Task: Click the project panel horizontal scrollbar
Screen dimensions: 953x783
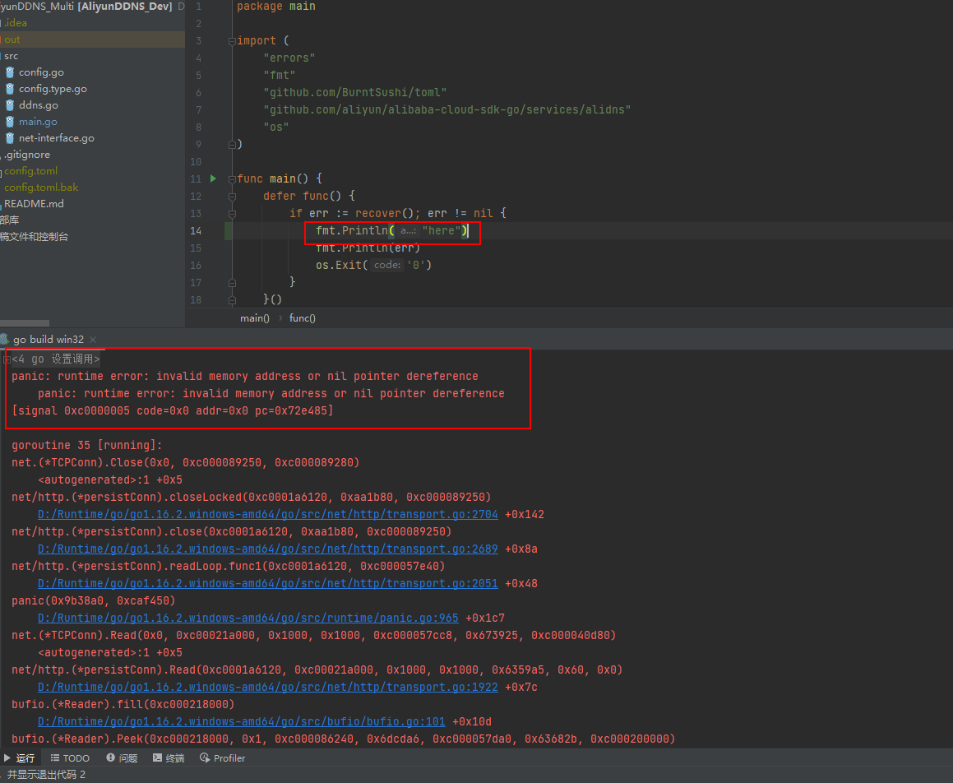Action: (25, 323)
